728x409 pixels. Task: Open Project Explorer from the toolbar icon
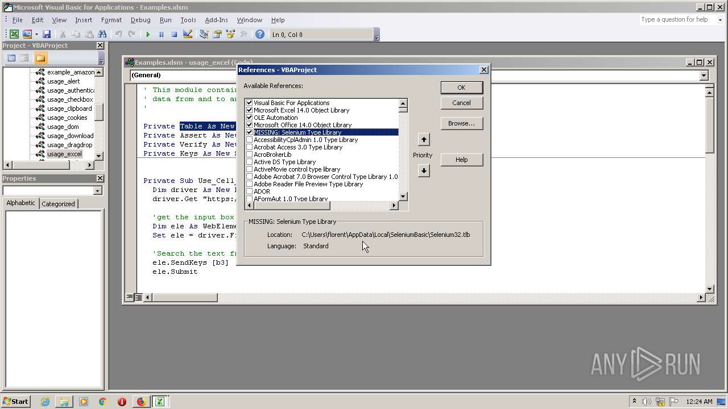click(x=204, y=35)
